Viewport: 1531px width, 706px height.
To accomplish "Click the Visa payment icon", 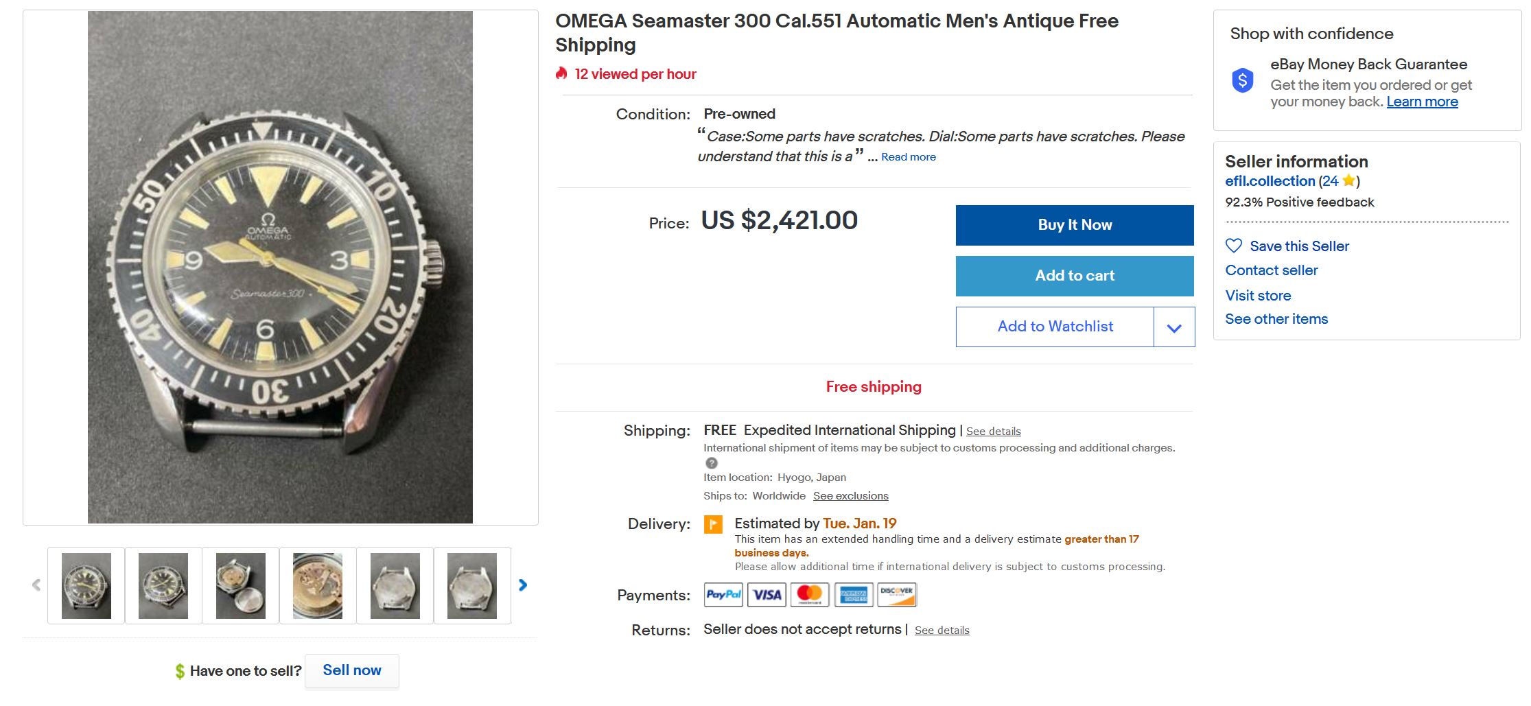I will pyautogui.click(x=767, y=595).
